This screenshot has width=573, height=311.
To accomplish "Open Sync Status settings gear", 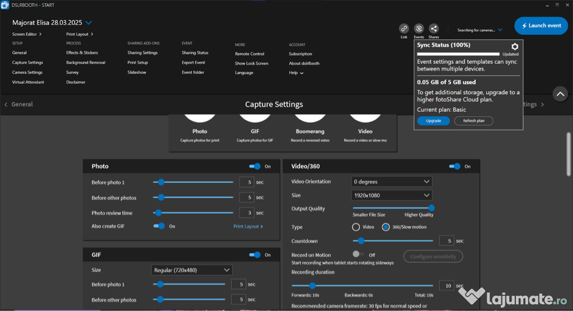I will (x=515, y=46).
